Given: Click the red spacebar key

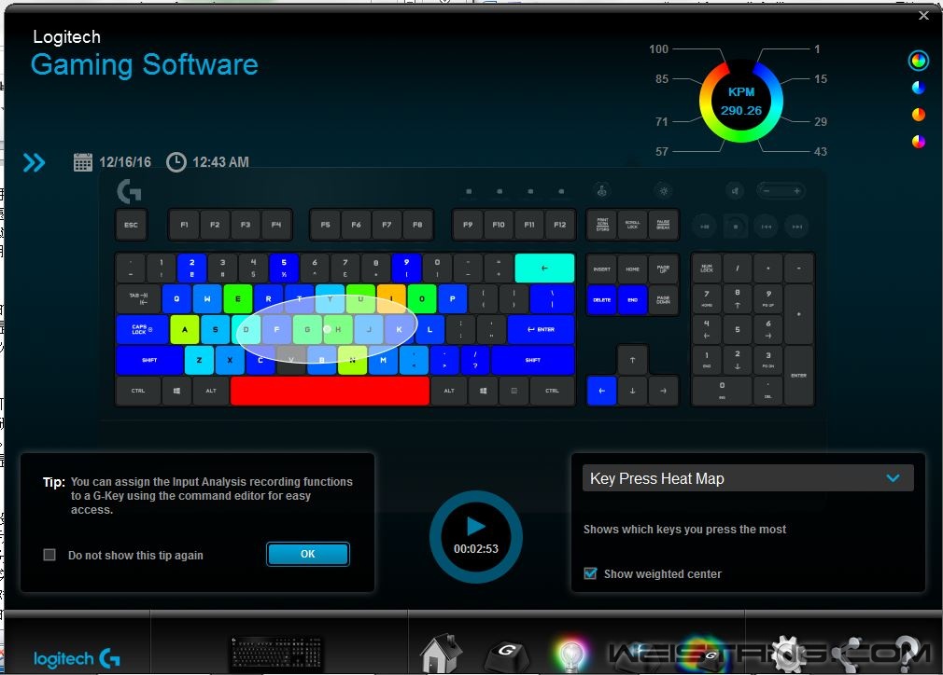Looking at the screenshot, I should click(x=330, y=391).
